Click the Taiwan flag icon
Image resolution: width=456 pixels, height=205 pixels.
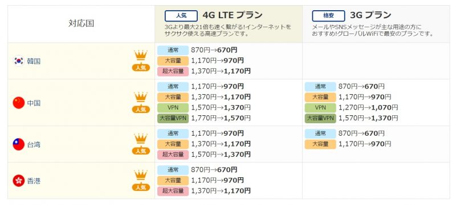pyautogui.click(x=19, y=144)
